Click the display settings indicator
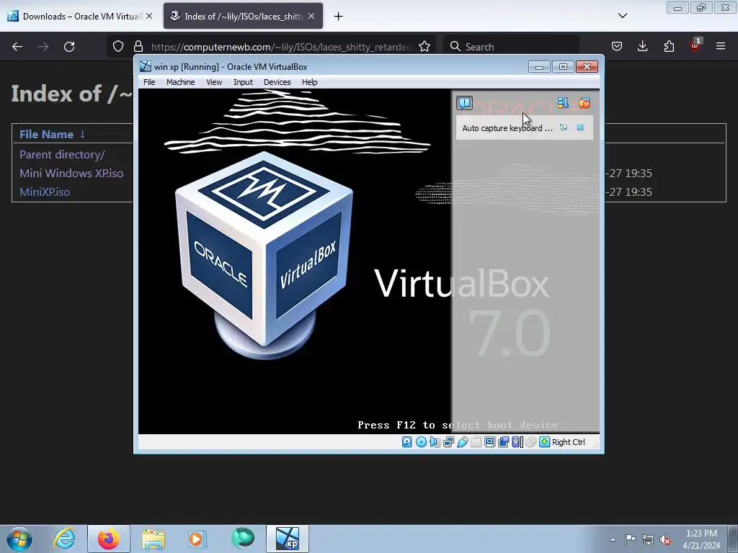Viewport: 738px width, 553px height. (489, 442)
